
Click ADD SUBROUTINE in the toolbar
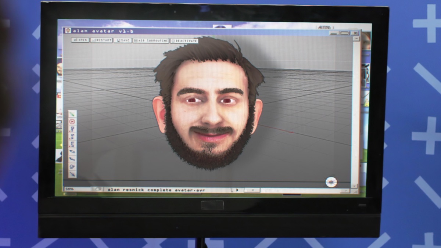tap(151, 40)
